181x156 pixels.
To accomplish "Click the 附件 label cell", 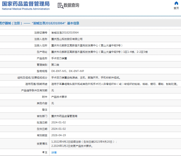I will coord(45,97).
